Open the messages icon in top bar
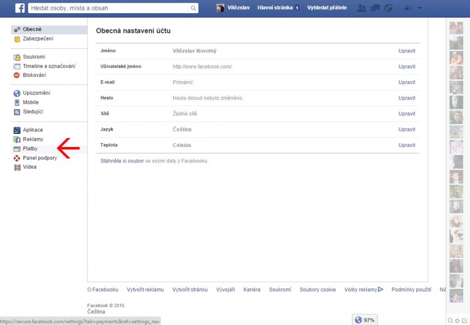470x325 pixels. click(x=375, y=8)
